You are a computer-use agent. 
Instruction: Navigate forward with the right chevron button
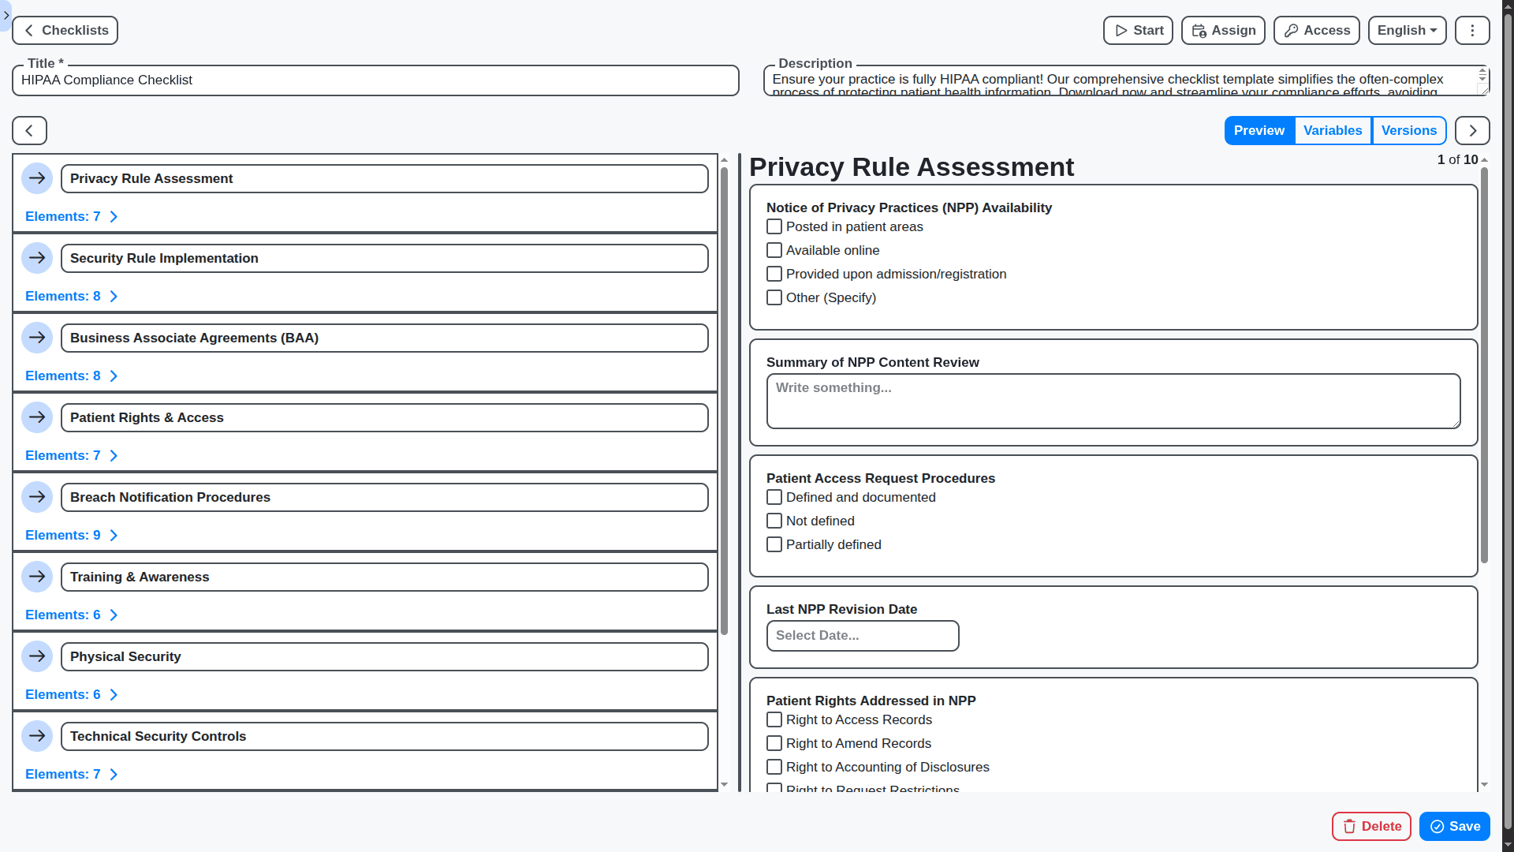tap(1471, 130)
